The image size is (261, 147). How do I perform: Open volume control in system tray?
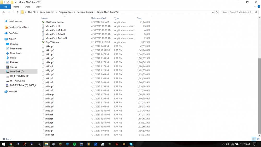coord(228,144)
